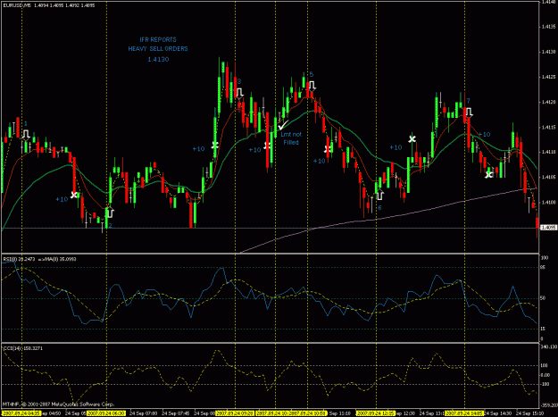Select the sell arrow below trade number 3
The image size is (558, 417).
point(239,93)
